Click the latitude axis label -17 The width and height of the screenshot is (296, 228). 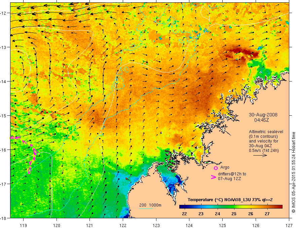click(3, 184)
